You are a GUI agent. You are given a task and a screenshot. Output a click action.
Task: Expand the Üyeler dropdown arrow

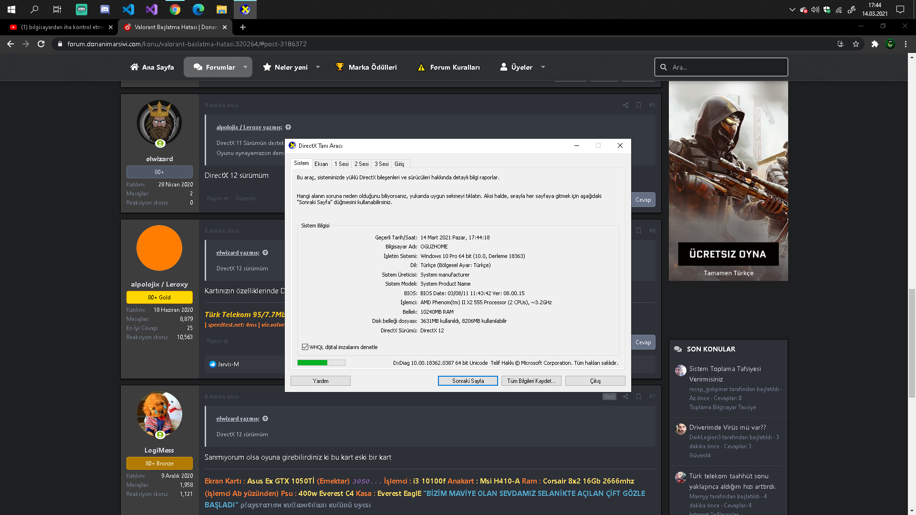pos(543,67)
